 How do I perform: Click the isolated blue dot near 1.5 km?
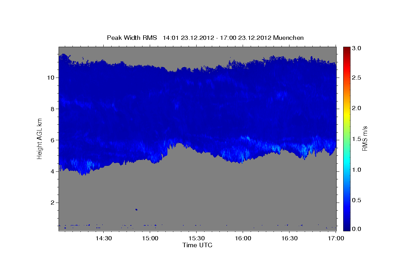click(x=136, y=209)
